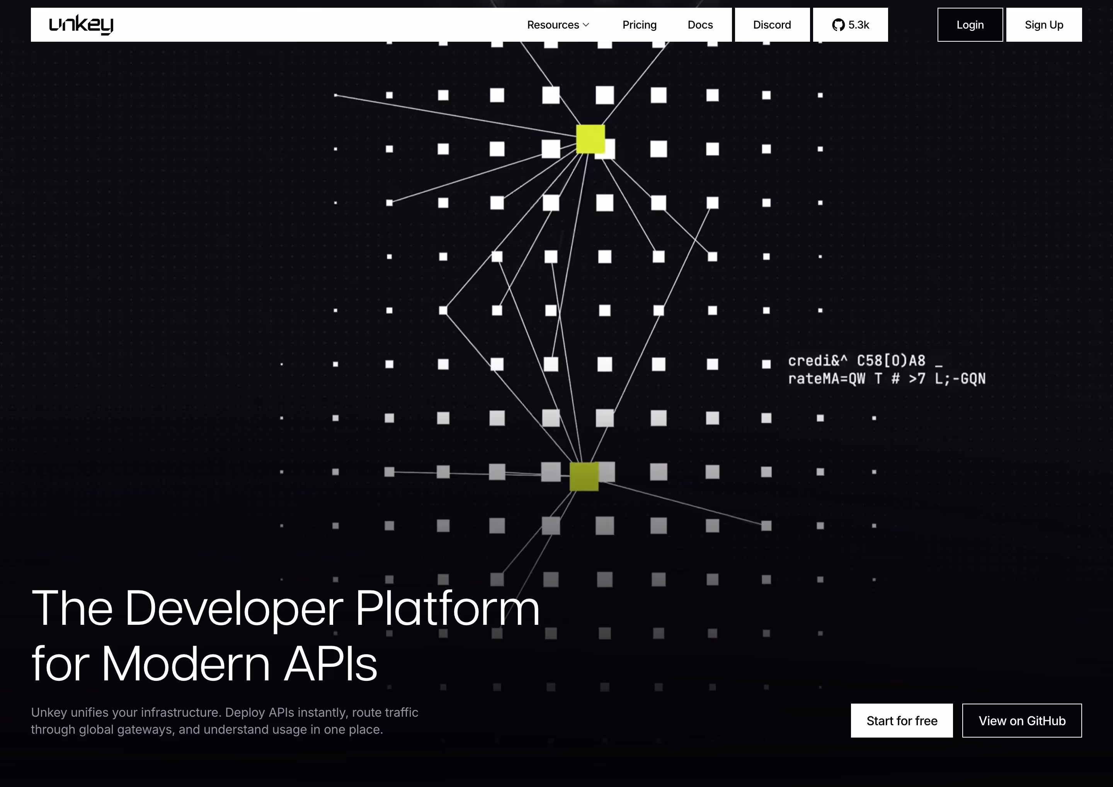Open the Discord community link
This screenshot has width=1113, height=787.
pos(772,25)
